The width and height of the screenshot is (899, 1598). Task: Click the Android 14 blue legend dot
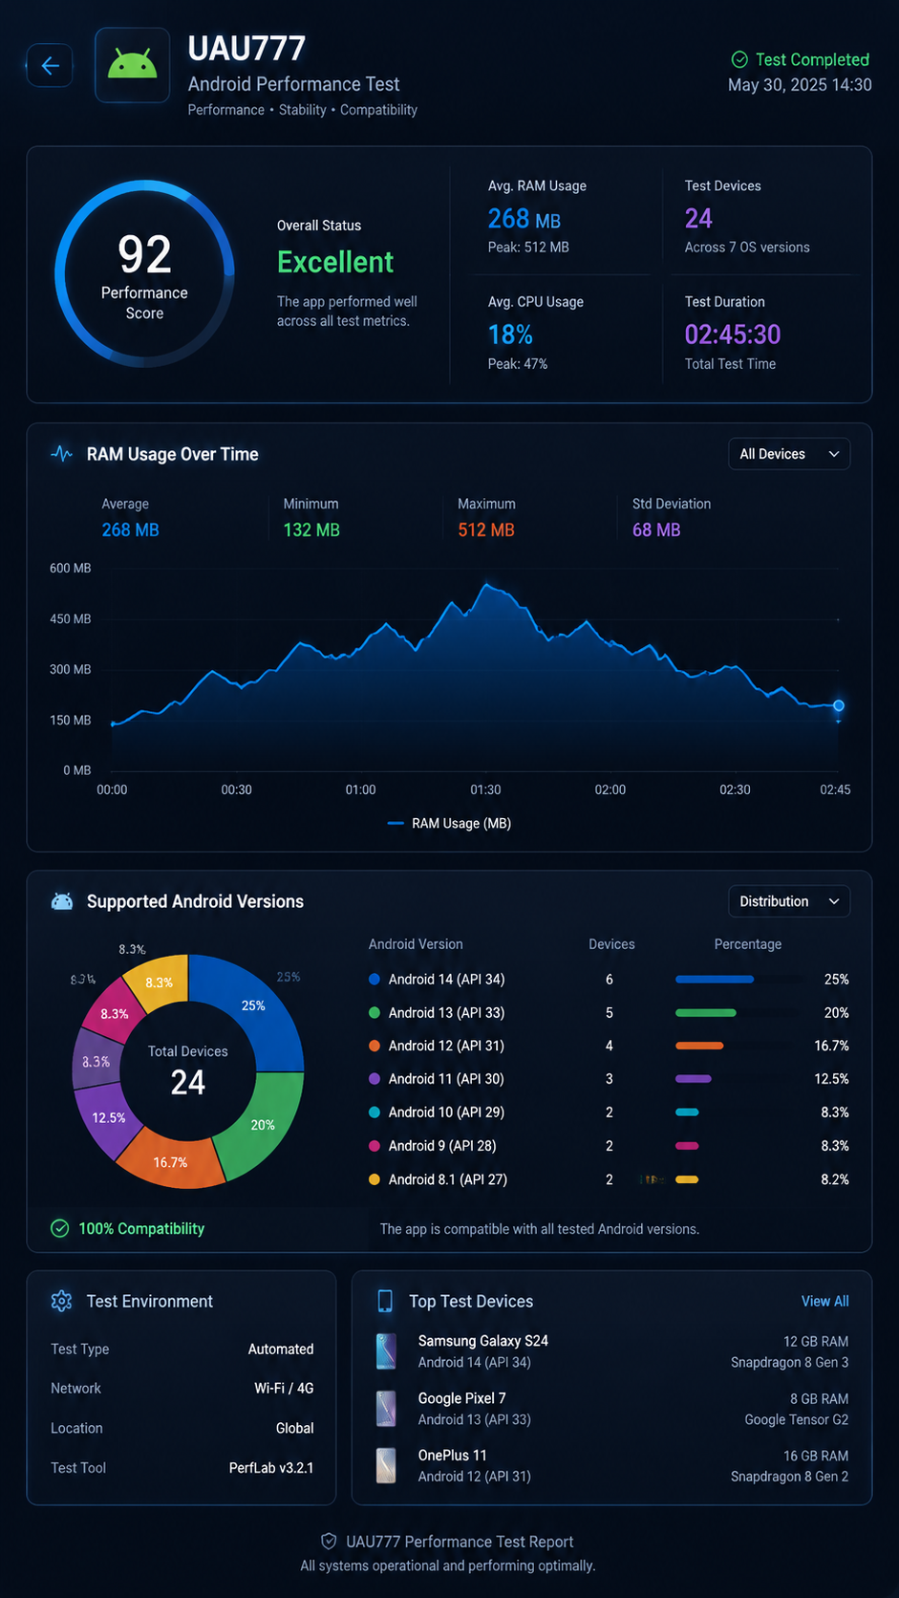point(375,980)
